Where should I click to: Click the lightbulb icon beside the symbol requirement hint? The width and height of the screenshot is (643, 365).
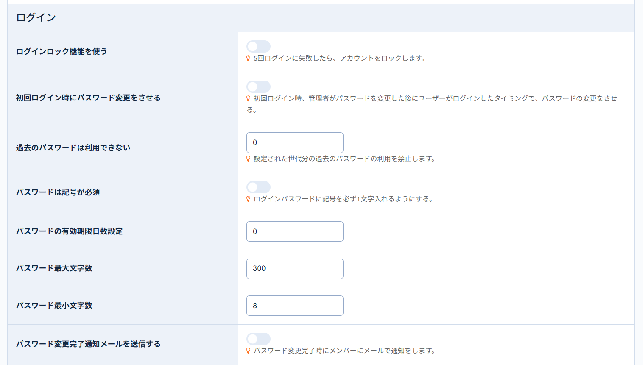(248, 199)
